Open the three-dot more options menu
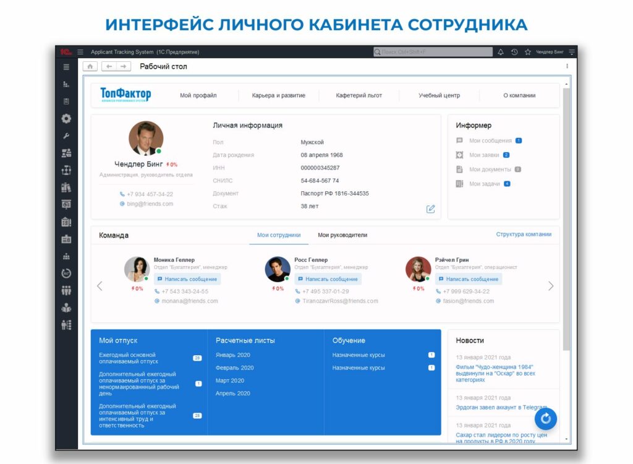633x464 pixels. click(x=567, y=66)
